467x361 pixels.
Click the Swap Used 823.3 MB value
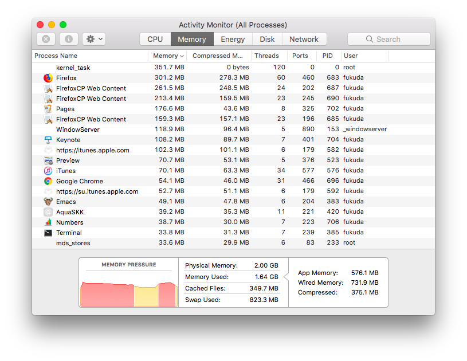point(264,300)
